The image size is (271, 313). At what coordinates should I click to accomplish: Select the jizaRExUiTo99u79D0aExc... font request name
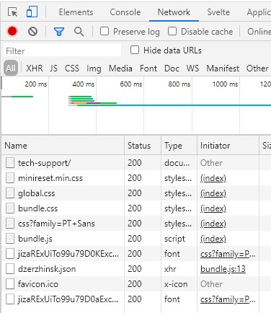(68, 299)
